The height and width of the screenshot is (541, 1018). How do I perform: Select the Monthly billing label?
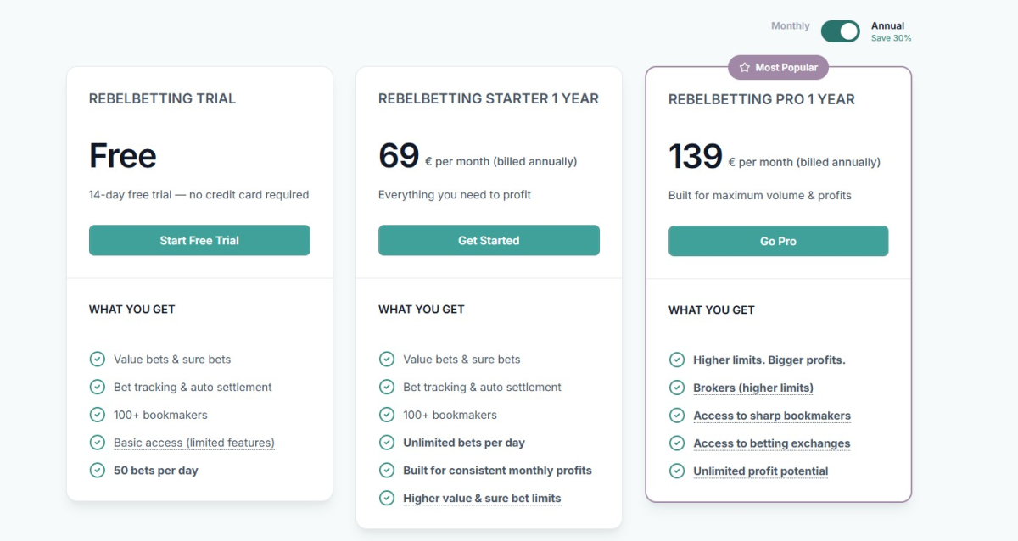[790, 26]
